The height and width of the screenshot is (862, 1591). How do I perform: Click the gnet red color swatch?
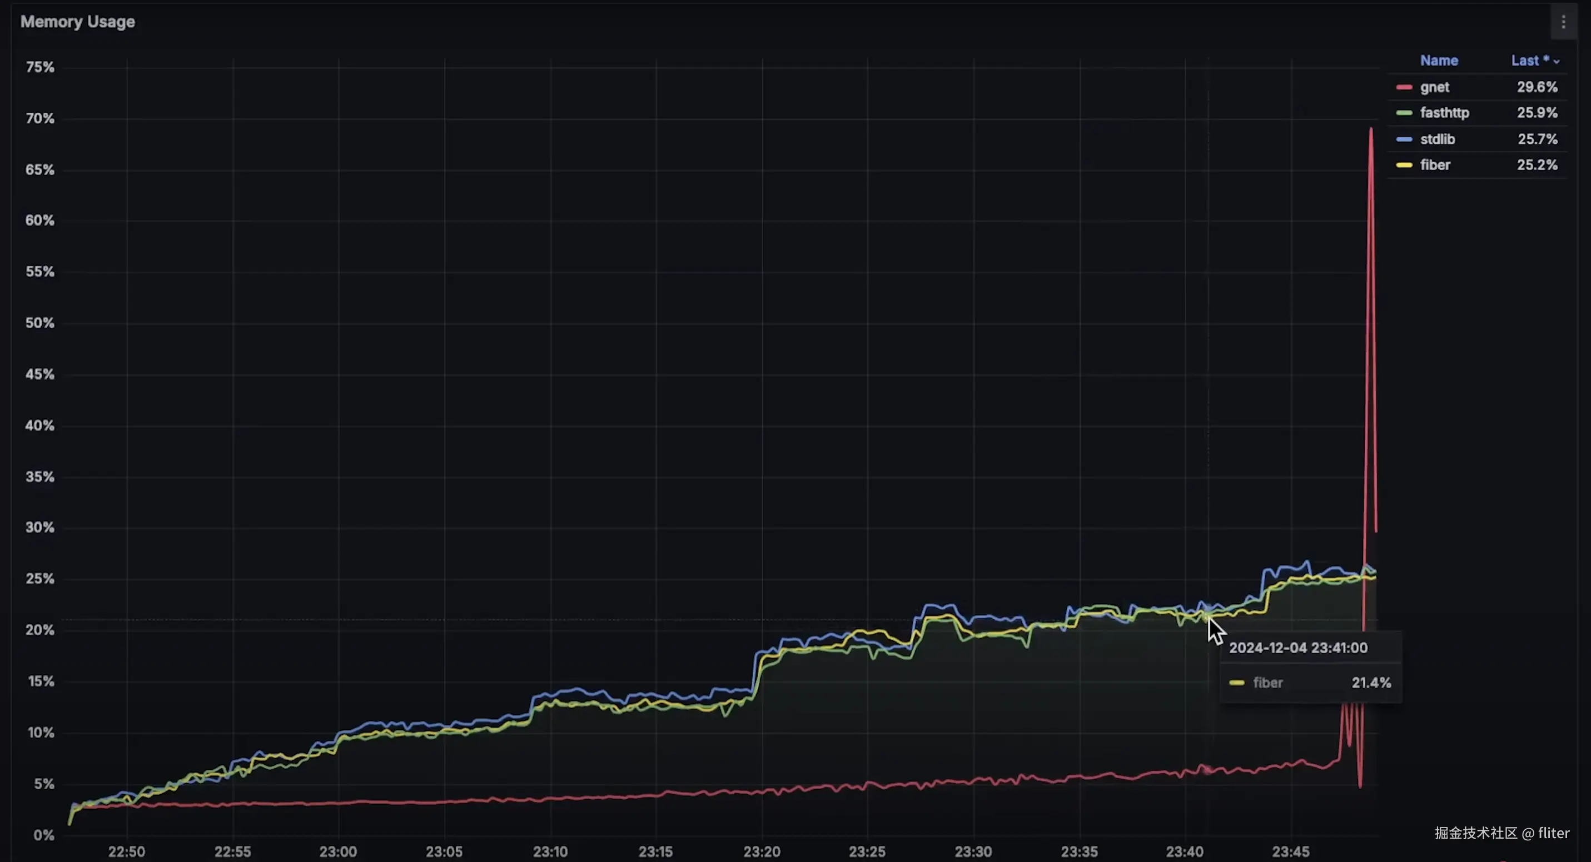point(1404,88)
